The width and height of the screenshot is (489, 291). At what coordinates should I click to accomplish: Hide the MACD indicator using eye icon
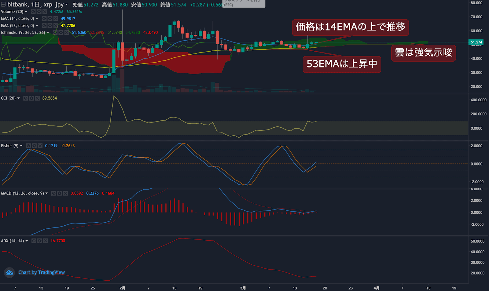click(54, 193)
